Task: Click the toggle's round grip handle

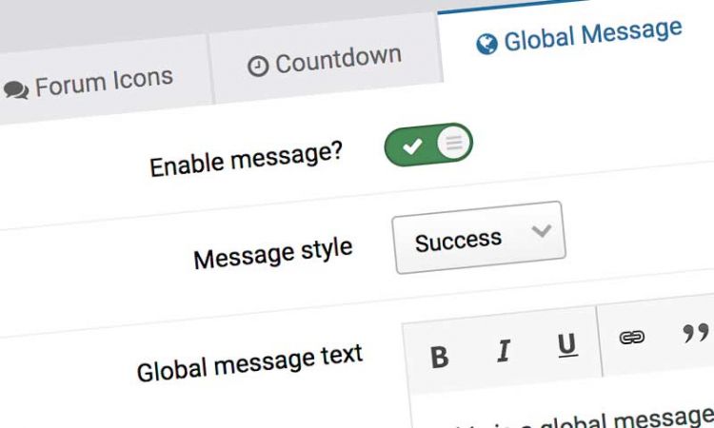Action: (454, 143)
